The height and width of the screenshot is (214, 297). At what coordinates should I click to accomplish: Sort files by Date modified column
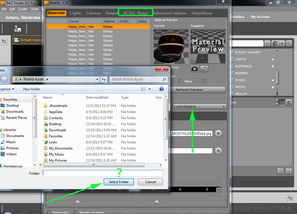[x=97, y=97]
